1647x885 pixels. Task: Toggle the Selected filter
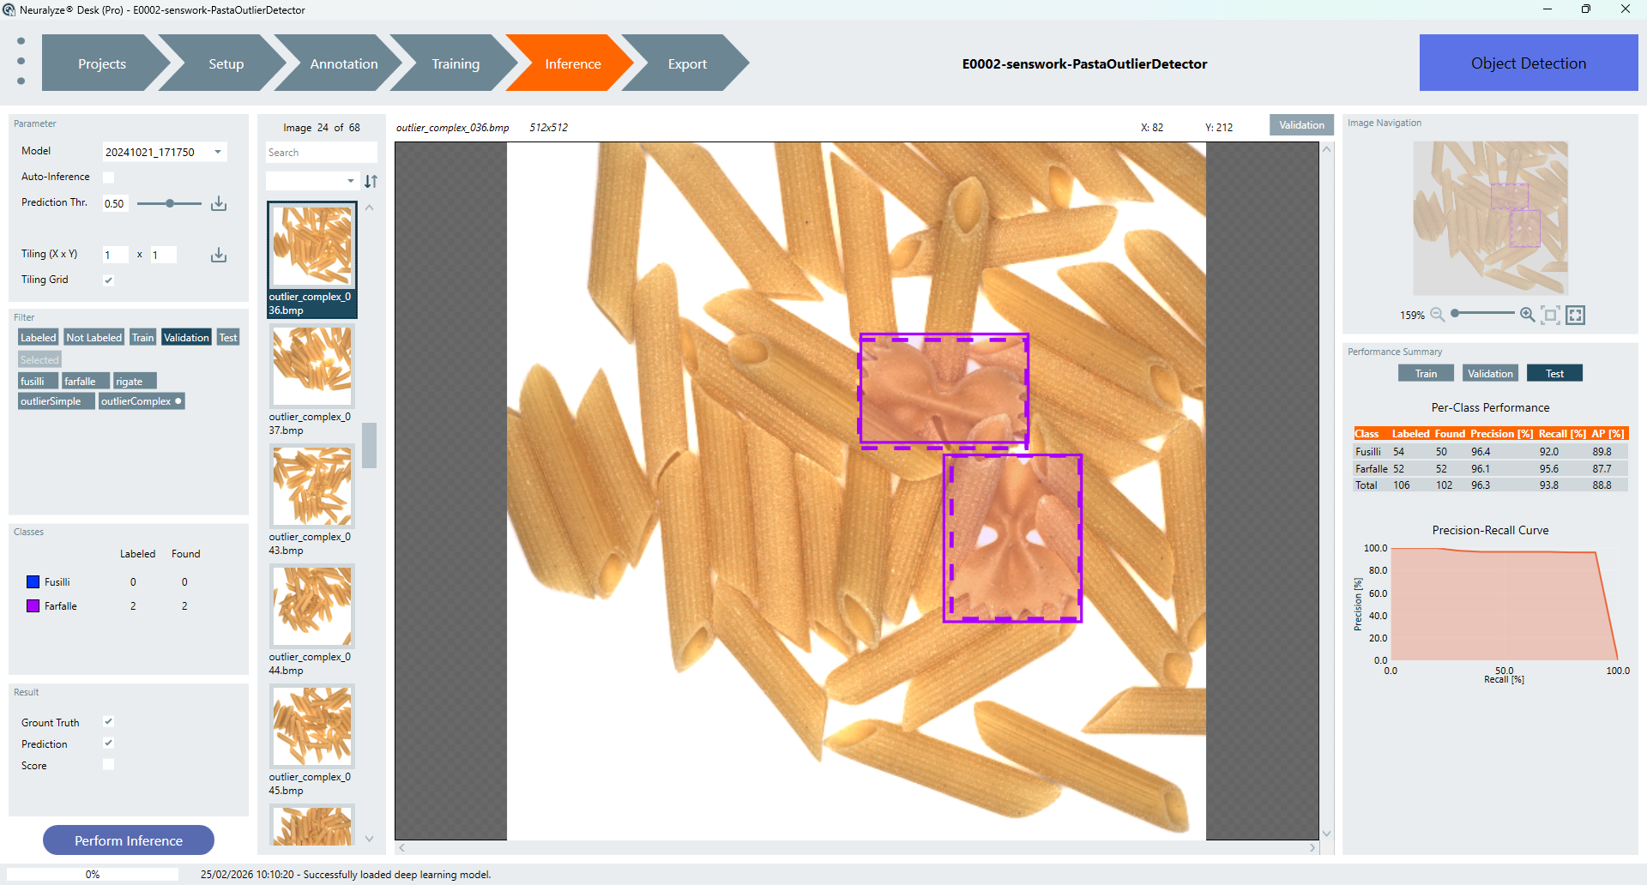[40, 360]
